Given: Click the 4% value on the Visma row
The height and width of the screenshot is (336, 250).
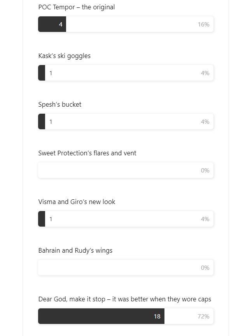Looking at the screenshot, I should pos(205,219).
